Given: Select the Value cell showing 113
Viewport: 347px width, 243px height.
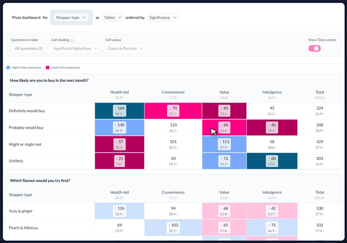Looking at the screenshot, I should [x=224, y=144].
